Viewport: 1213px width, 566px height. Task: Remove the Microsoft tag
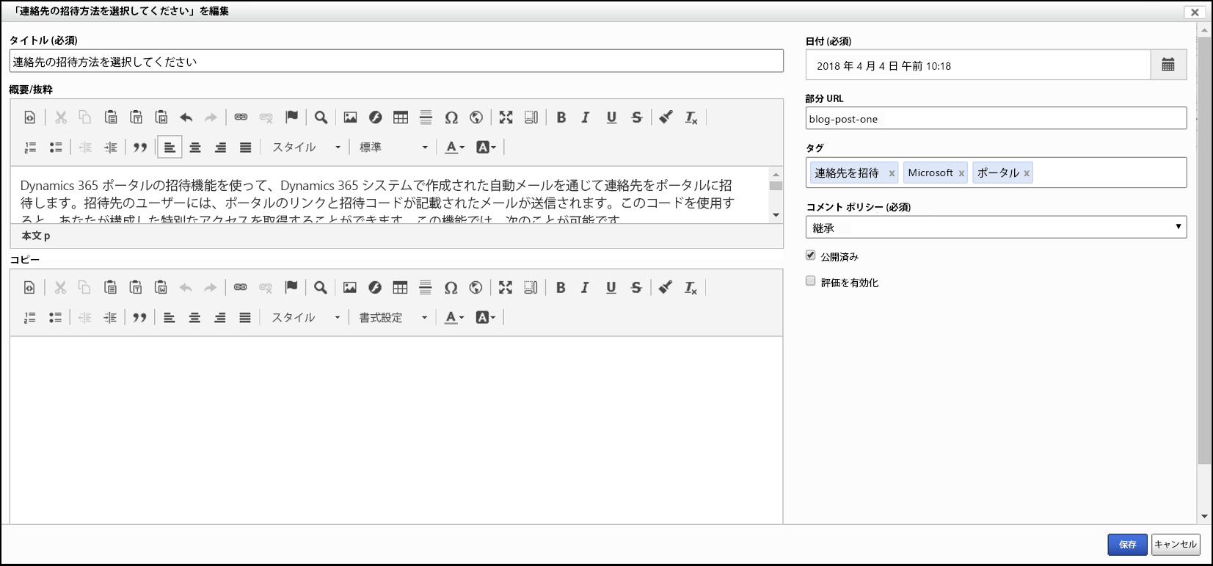pyautogui.click(x=961, y=174)
